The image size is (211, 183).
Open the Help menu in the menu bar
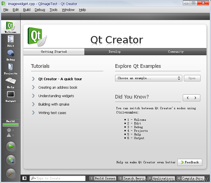82,10
